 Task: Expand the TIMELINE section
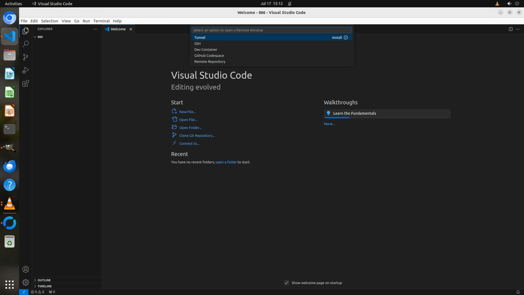point(44,286)
